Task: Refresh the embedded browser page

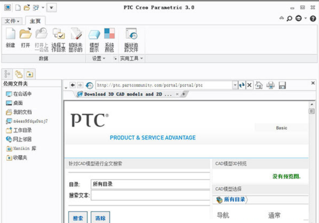Action: (242, 85)
